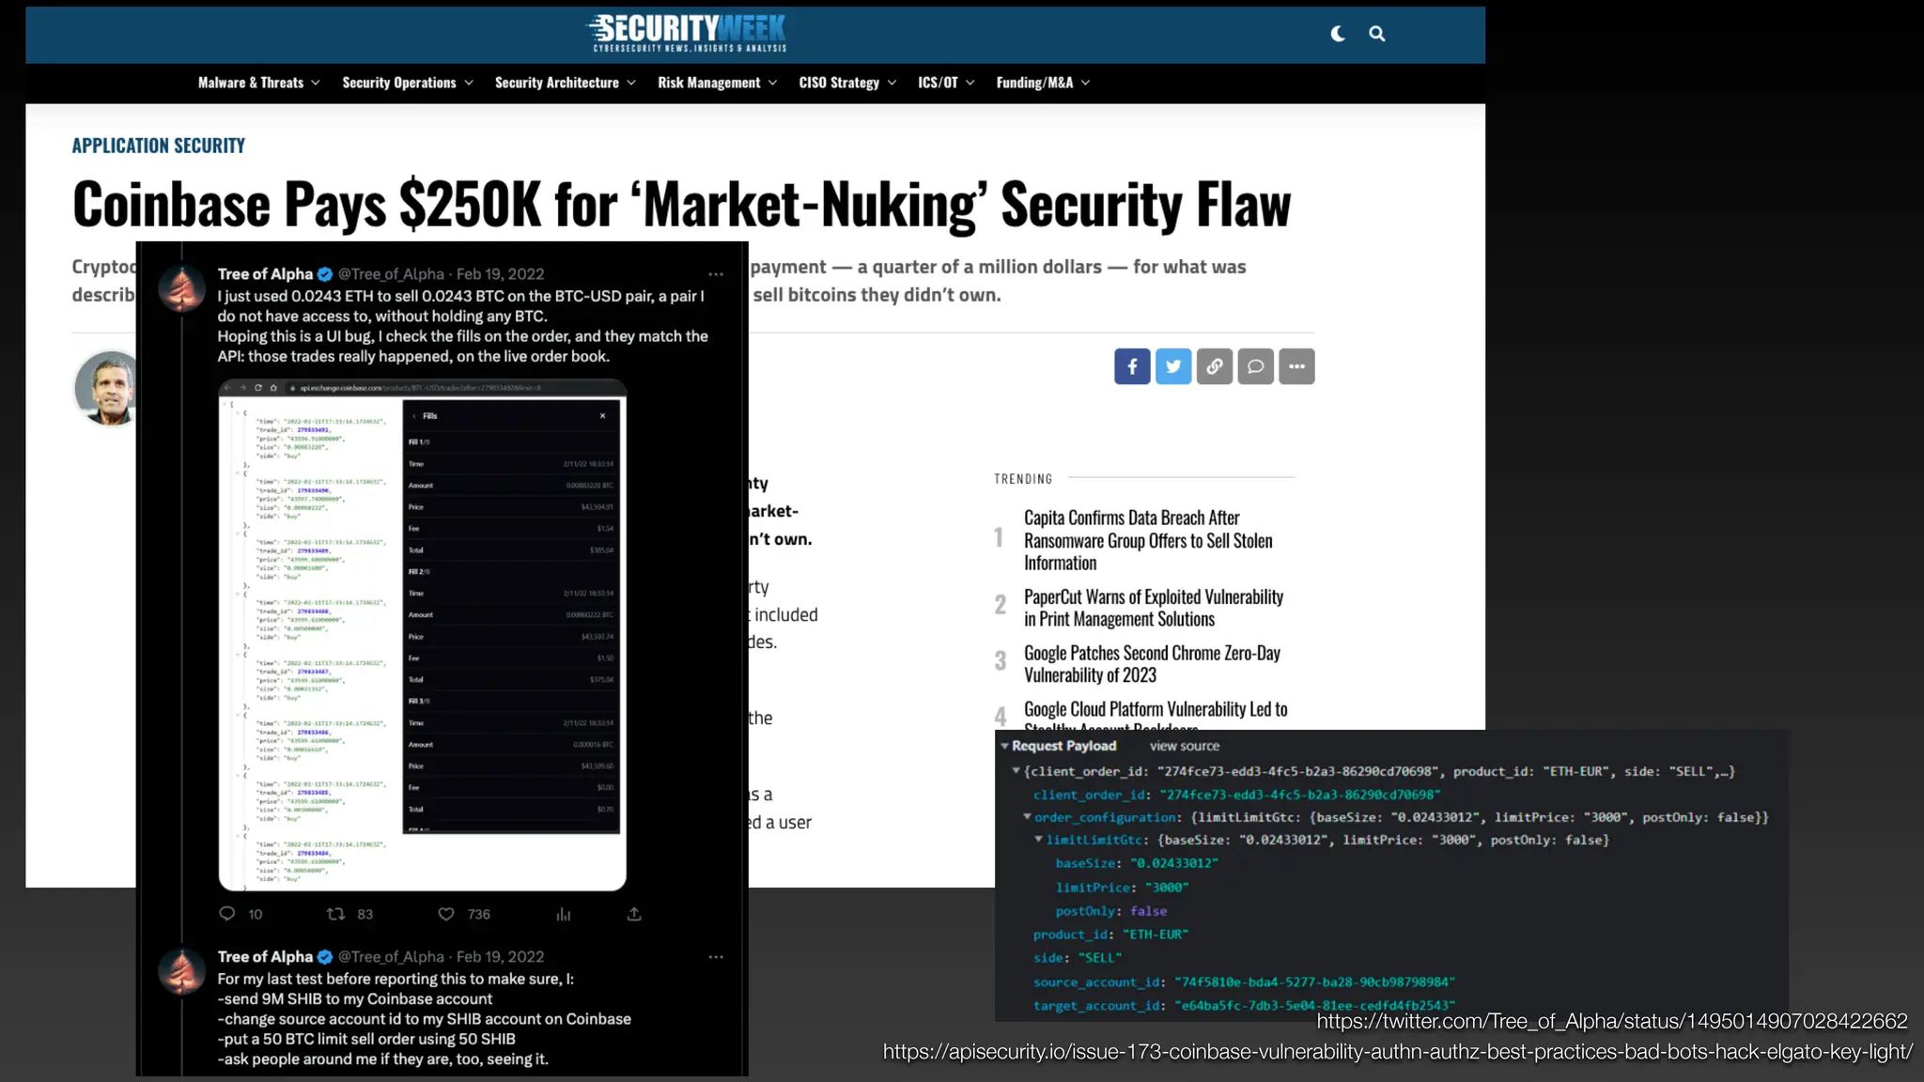The height and width of the screenshot is (1082, 1924).
Task: Expand CISO Strategy menu
Action: coord(847,83)
